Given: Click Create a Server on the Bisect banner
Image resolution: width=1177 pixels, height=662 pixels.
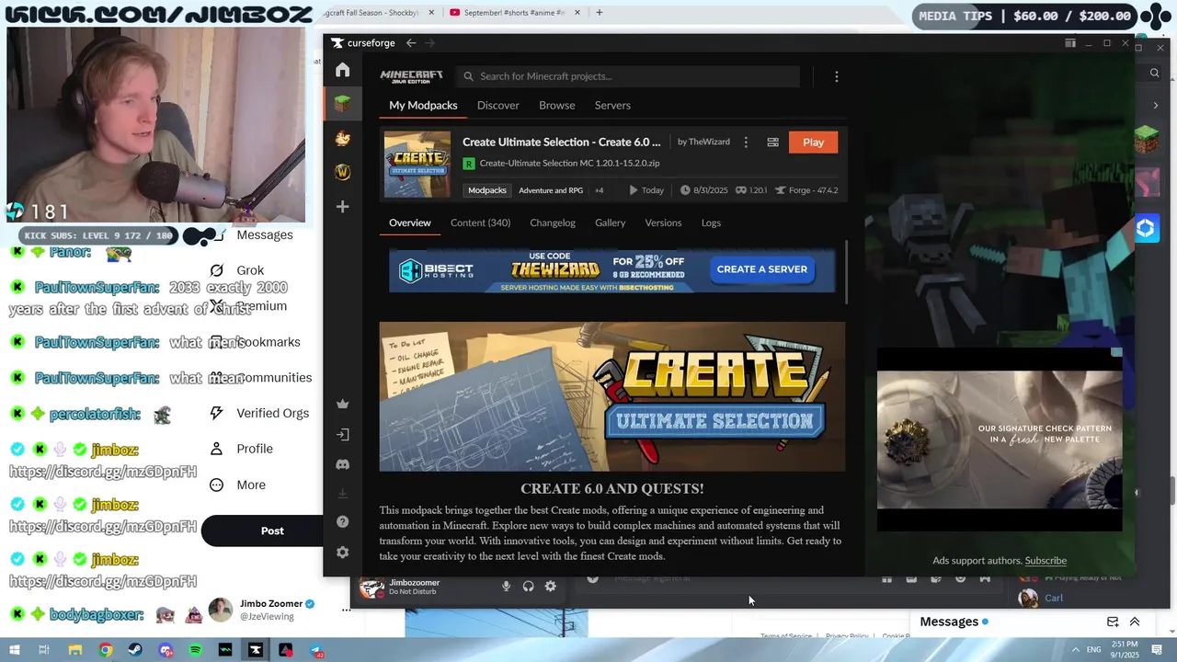Looking at the screenshot, I should pos(762,269).
